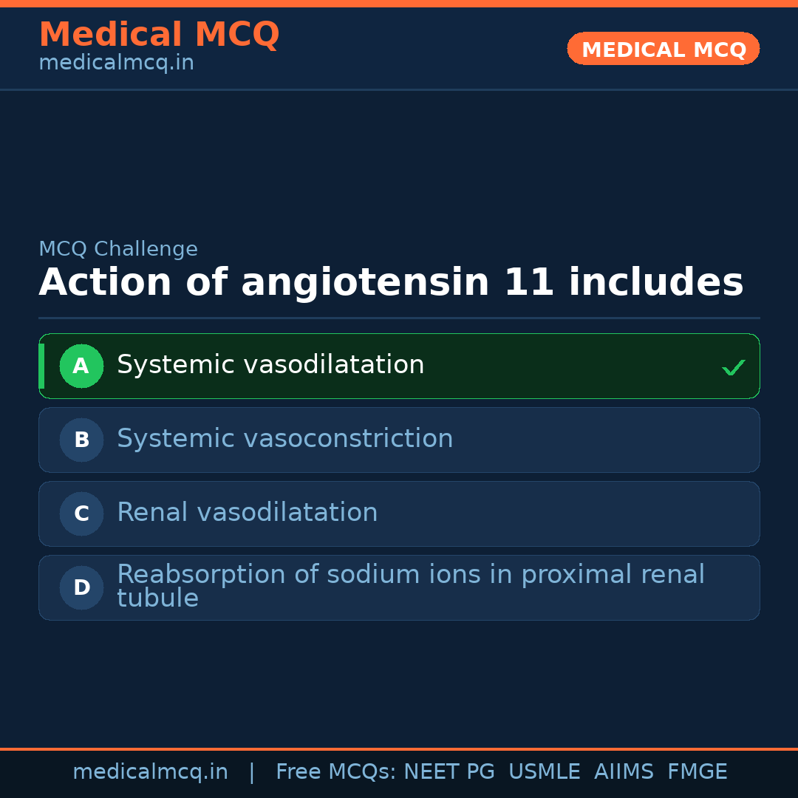
Task: Click the green checkmark on option A
Action: [733, 367]
